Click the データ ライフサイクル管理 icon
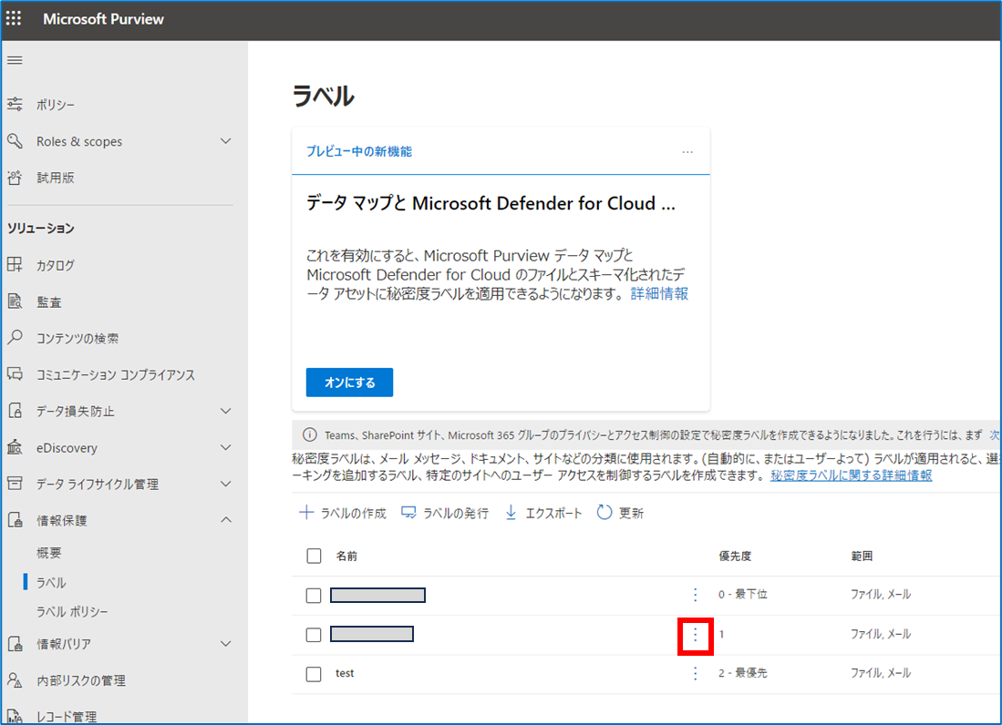The width and height of the screenshot is (1002, 725). coord(15,483)
